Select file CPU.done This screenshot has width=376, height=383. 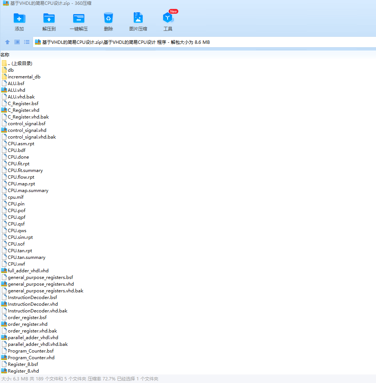pos(18,157)
